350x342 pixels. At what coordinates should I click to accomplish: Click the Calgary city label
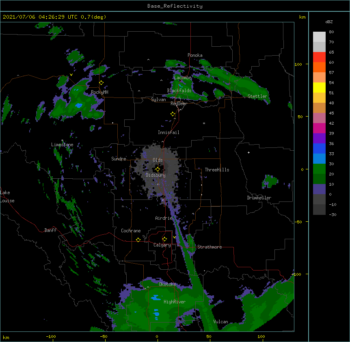pyautogui.click(x=162, y=245)
